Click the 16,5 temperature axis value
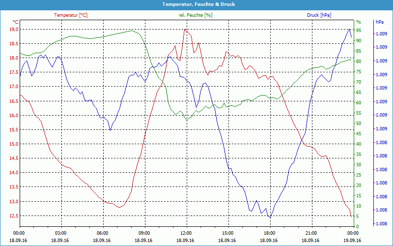Viewport: 393px width, 246px height. tap(14, 101)
